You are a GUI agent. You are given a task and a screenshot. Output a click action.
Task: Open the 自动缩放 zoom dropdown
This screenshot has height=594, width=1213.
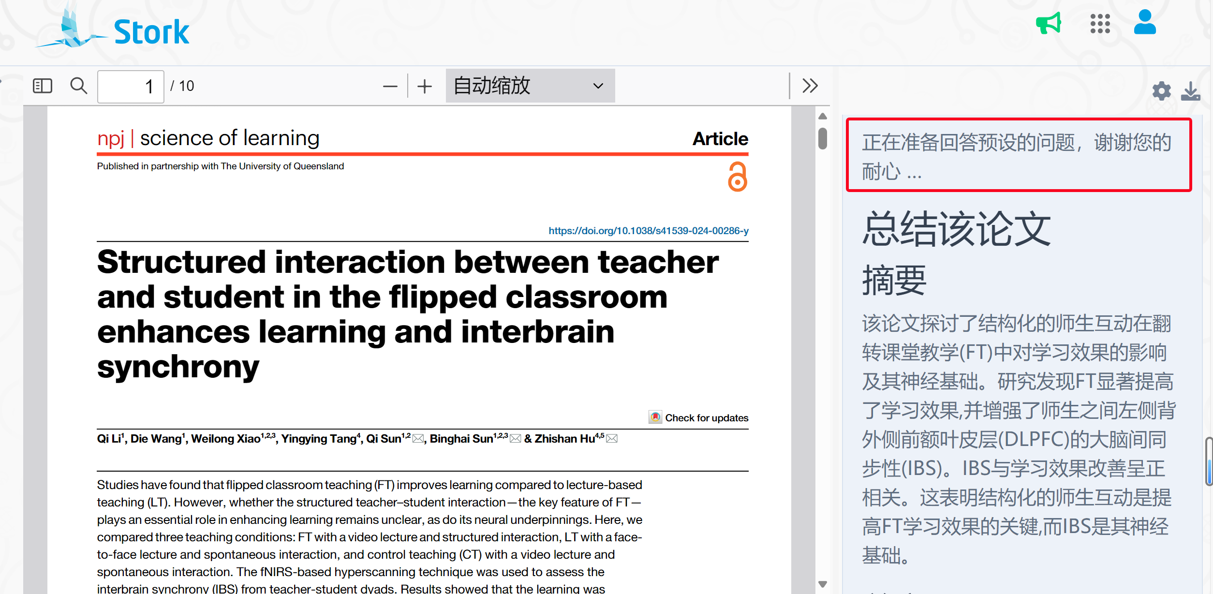(530, 86)
